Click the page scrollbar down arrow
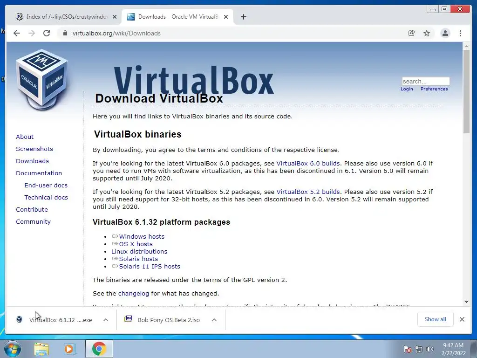Image resolution: width=477 pixels, height=358 pixels. [x=466, y=302]
